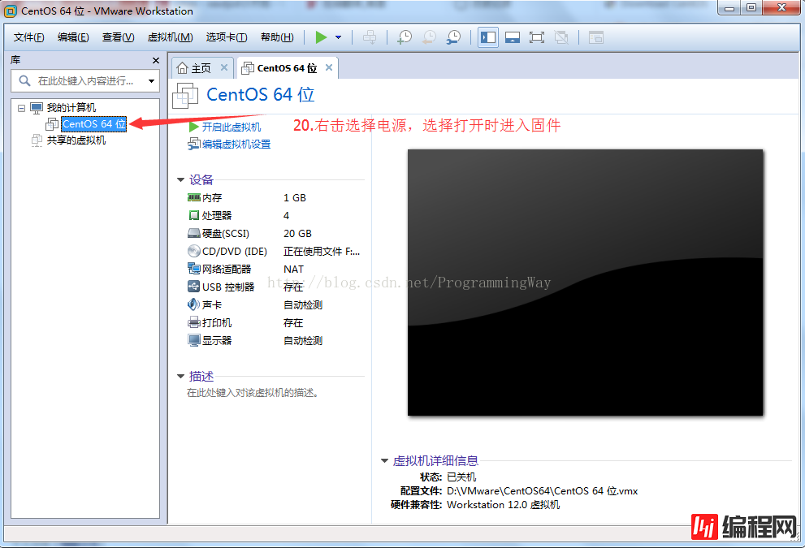Enter full screen mode icon
Image resolution: width=805 pixels, height=548 pixels.
536,37
